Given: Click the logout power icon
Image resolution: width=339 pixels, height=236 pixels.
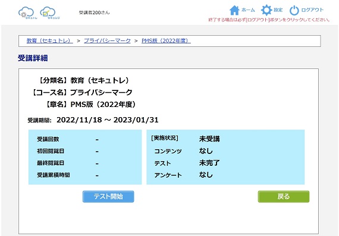Looking at the screenshot, I should tap(294, 10).
